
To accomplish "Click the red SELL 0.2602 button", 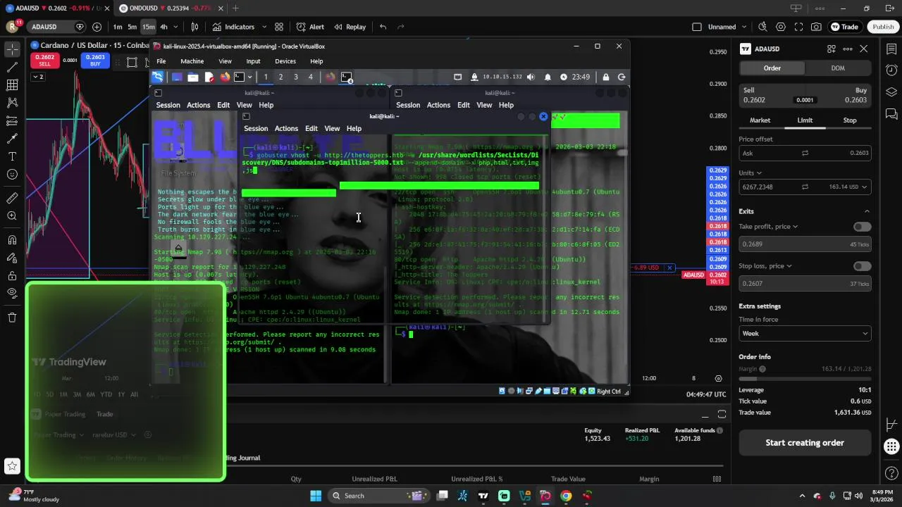I will click(x=44, y=61).
